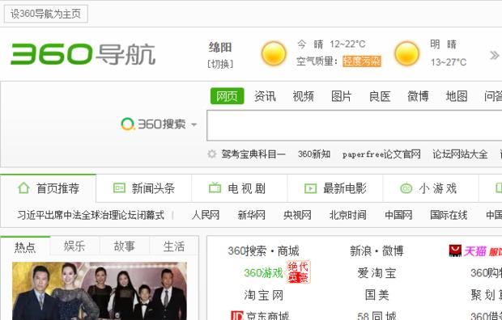This screenshot has height=320, width=502.
Task: Open headline 习近平出席中法全球治理论坛闭幕式
Action: [x=91, y=215]
